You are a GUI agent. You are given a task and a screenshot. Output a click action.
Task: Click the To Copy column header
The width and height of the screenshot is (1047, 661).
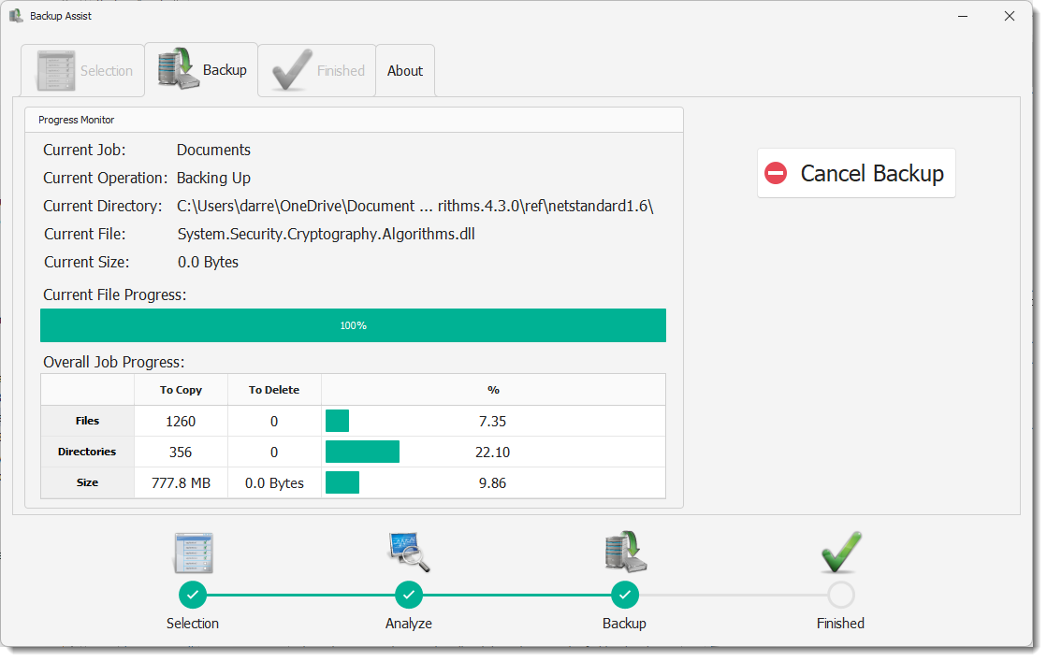[181, 390]
